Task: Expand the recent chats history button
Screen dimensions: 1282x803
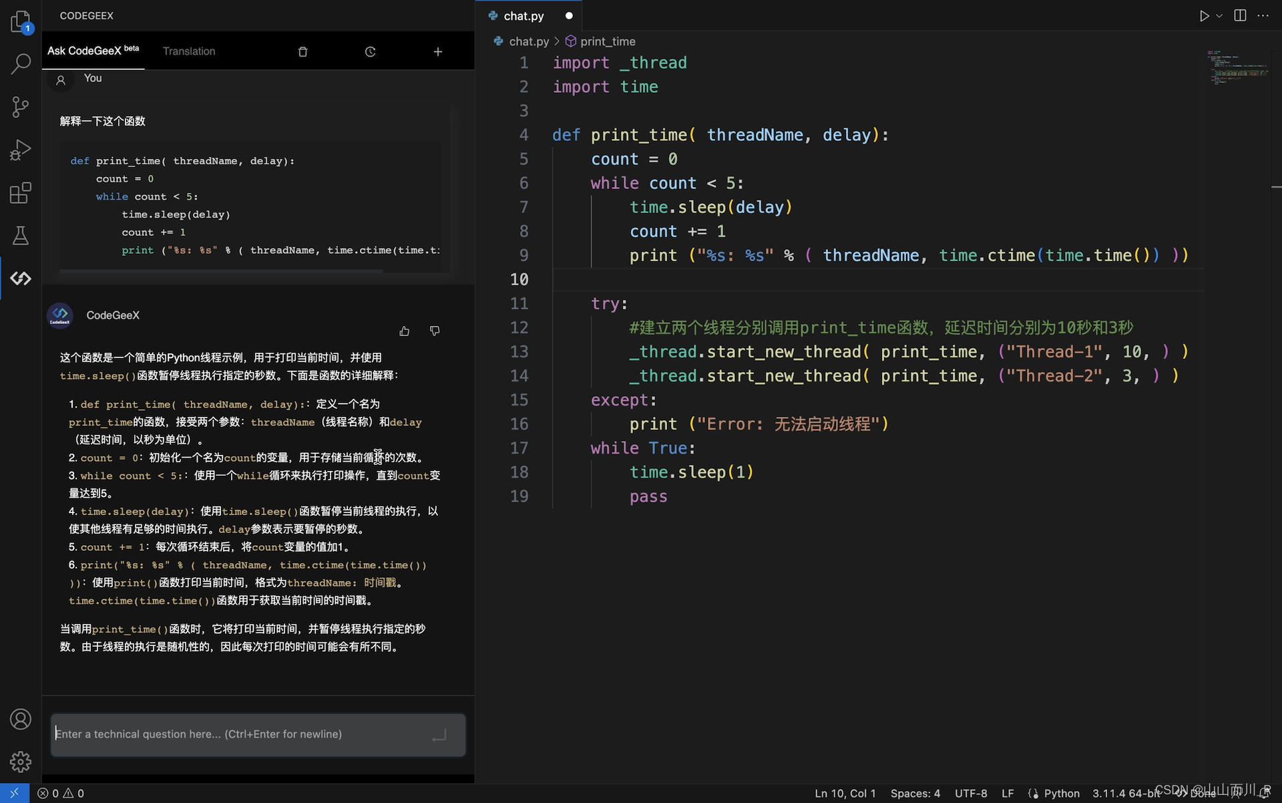Action: (369, 51)
